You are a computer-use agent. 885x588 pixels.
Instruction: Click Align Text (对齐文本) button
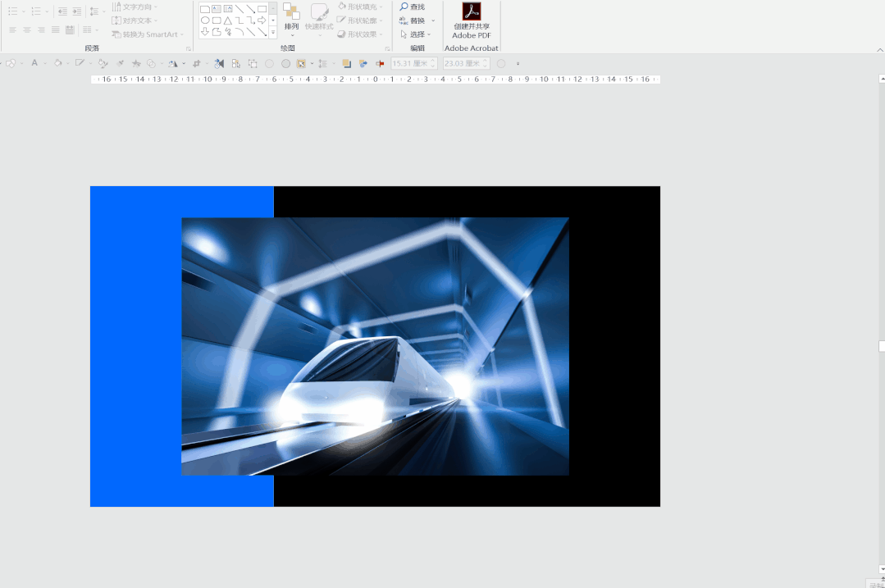coord(135,21)
